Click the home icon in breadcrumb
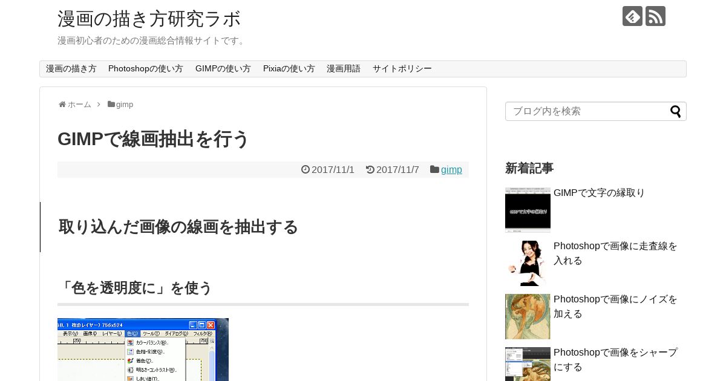726x381 pixels. pos(62,105)
